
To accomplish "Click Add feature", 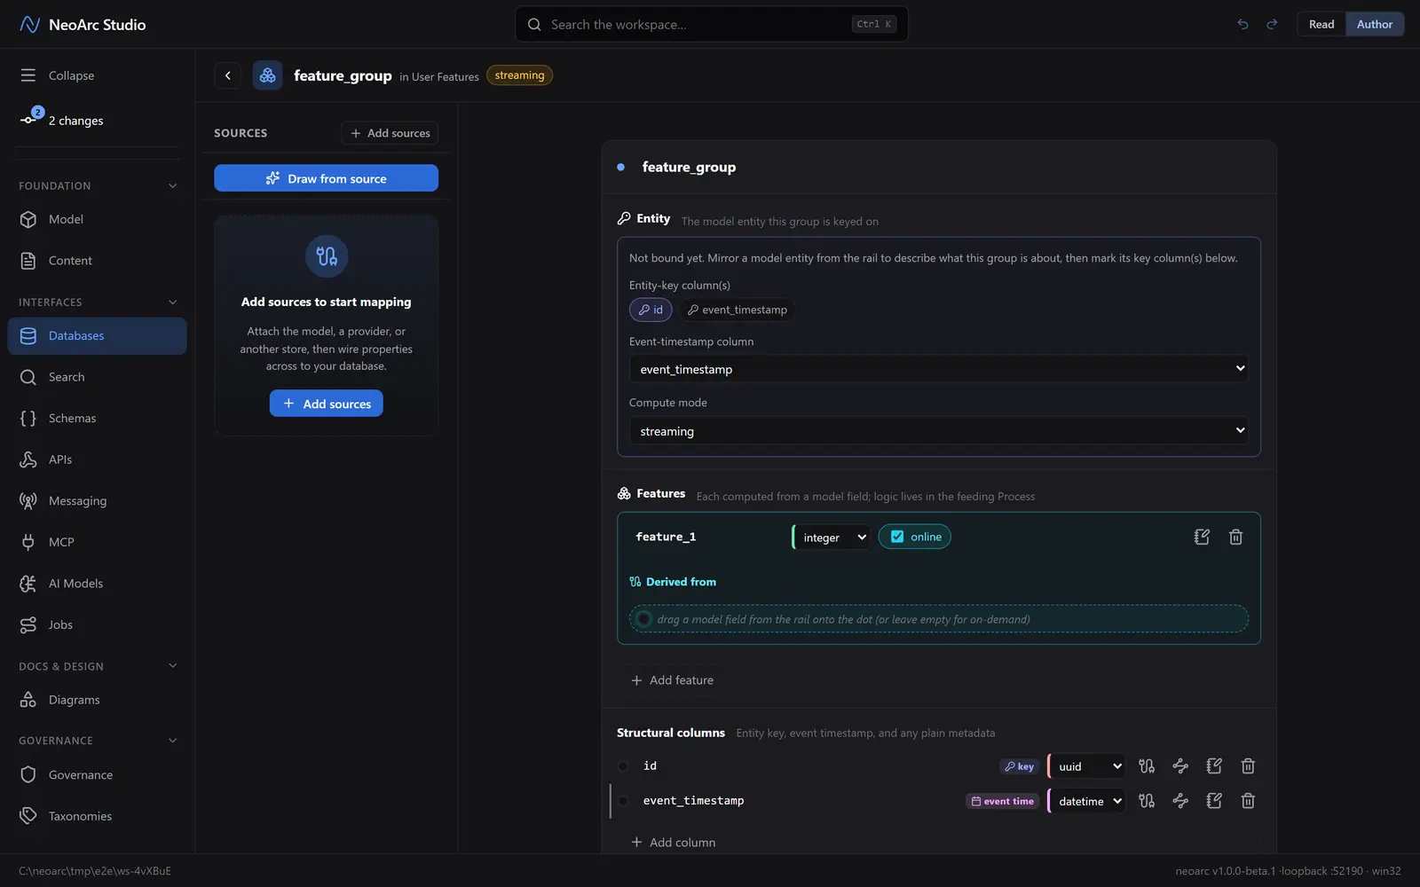I will (672, 680).
